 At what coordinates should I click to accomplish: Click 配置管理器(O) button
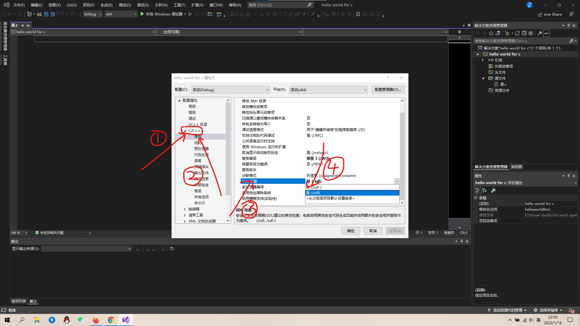[x=388, y=89]
